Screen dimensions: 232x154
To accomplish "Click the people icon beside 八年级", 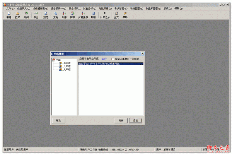I will [x=61, y=66].
